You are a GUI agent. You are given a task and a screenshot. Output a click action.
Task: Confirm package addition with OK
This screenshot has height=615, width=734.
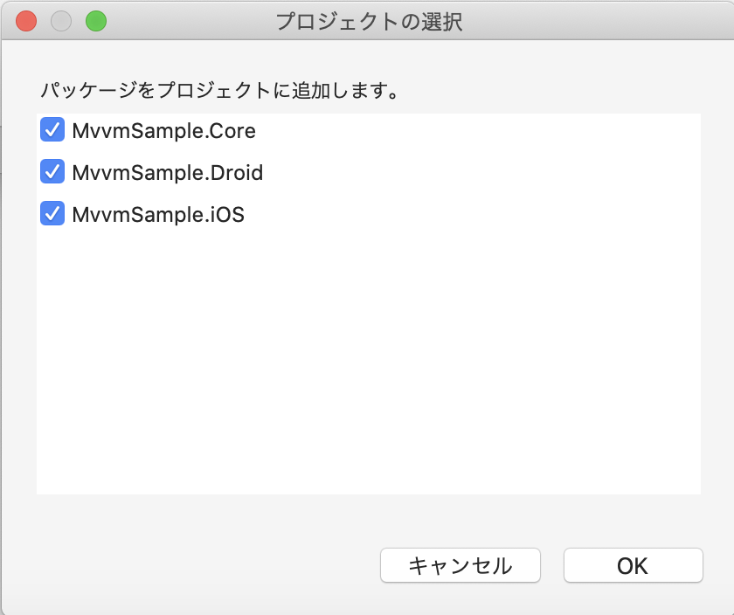coord(633,565)
